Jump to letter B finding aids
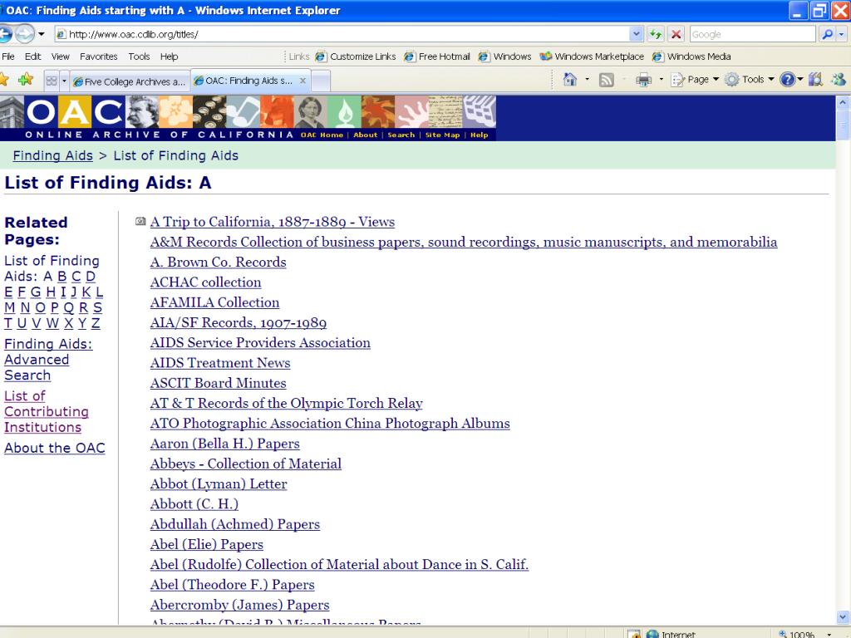851x638 pixels. [61, 277]
